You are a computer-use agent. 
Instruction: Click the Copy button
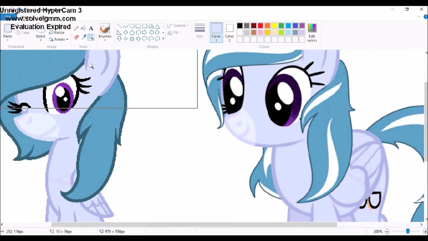coord(23,33)
